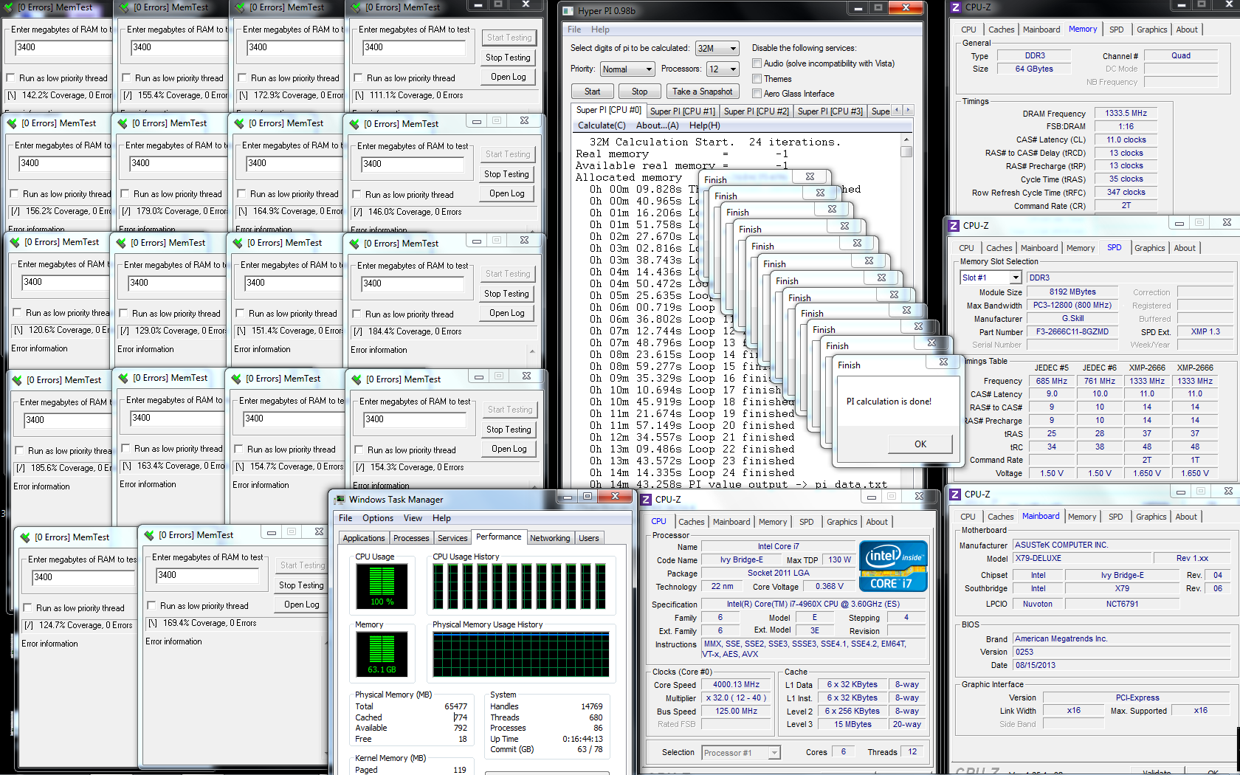Switch to the Networking tab in Task Manager

550,538
